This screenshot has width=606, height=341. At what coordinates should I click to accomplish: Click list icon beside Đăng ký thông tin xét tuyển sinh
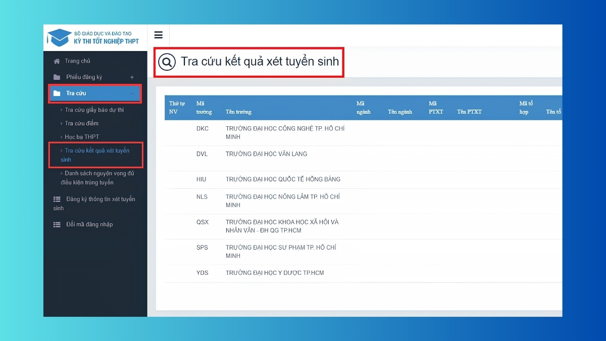[57, 199]
